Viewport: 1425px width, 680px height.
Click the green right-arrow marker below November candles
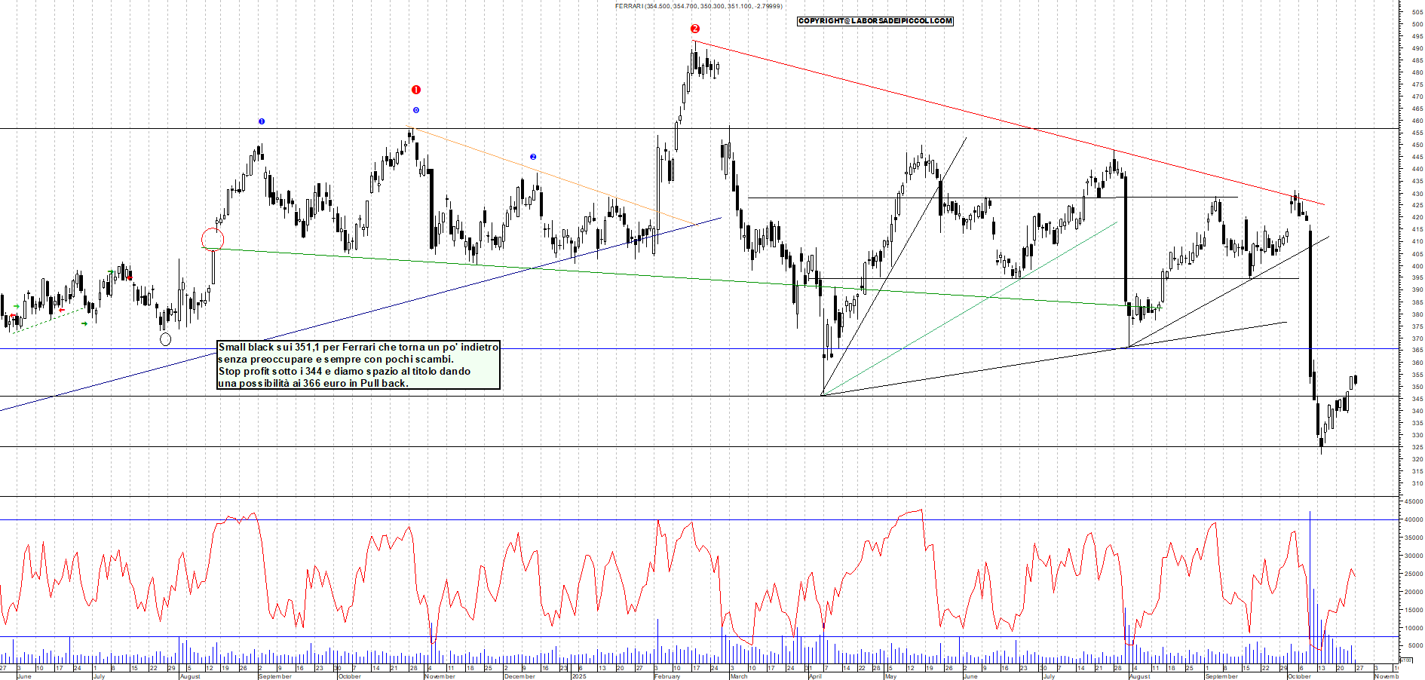pos(84,323)
